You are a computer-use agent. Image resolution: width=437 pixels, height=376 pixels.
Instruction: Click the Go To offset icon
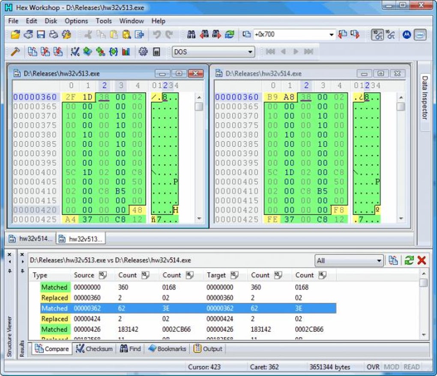click(246, 35)
